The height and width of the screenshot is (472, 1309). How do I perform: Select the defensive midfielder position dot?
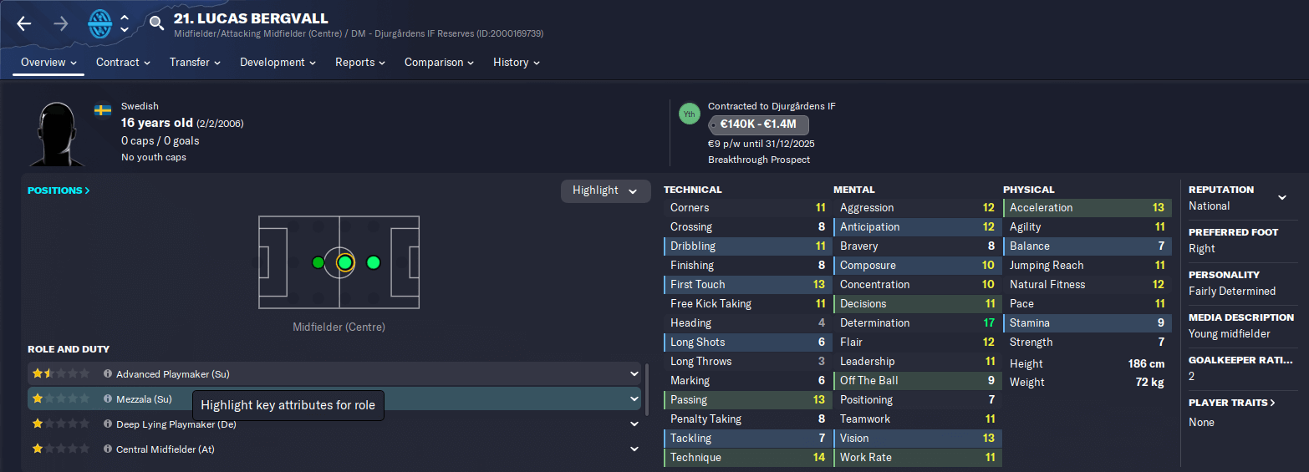[x=318, y=262]
